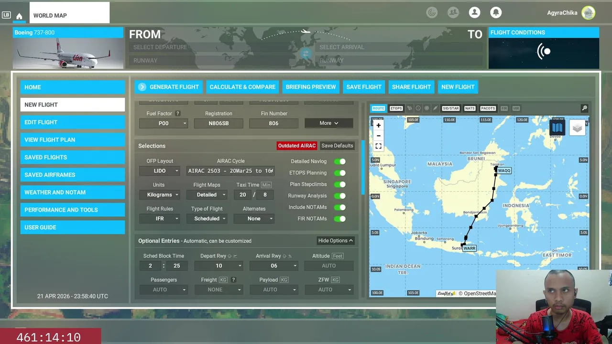Toggle Altitude Feet unit label
The width and height of the screenshot is (612, 344).
(x=338, y=256)
